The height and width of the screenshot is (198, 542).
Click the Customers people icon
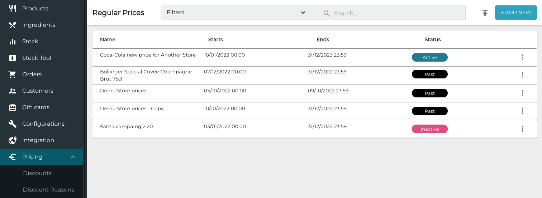13,91
